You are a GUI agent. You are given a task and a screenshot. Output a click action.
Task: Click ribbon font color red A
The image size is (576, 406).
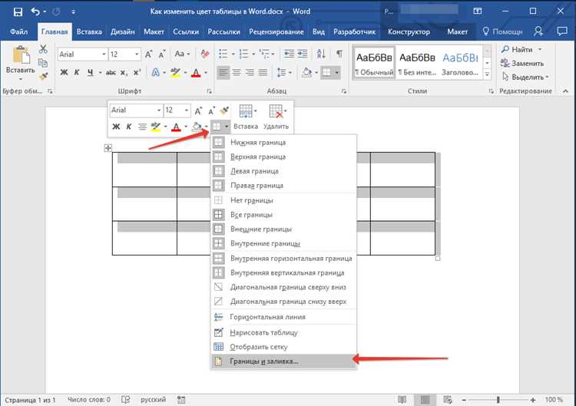click(196, 73)
